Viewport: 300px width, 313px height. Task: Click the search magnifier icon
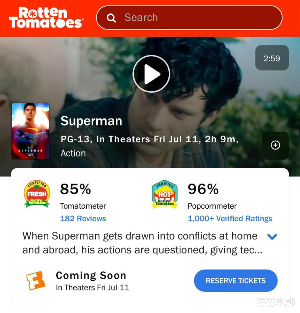click(111, 18)
